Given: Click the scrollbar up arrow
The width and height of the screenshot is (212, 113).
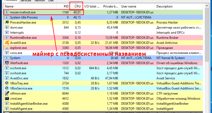Looking at the screenshot, I should tap(207, 6).
